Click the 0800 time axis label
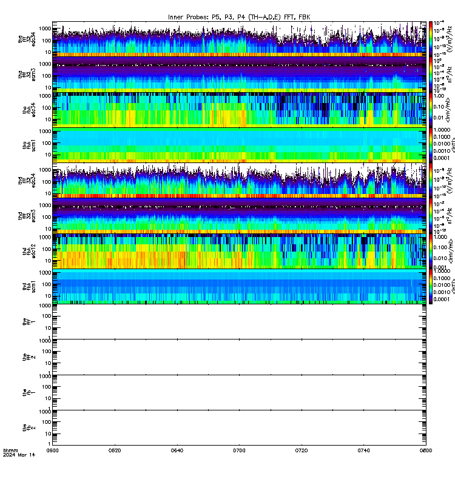455x485 pixels. point(426,450)
